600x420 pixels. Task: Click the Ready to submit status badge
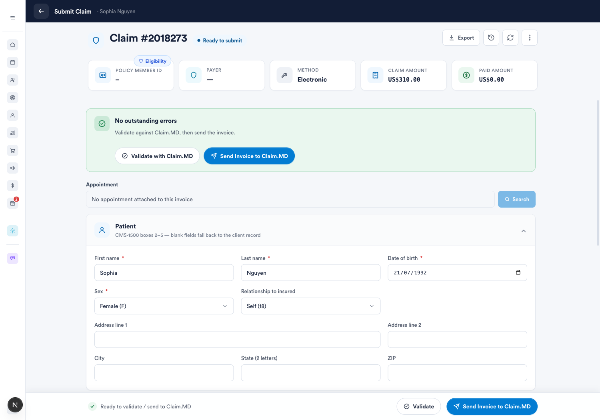[220, 40]
